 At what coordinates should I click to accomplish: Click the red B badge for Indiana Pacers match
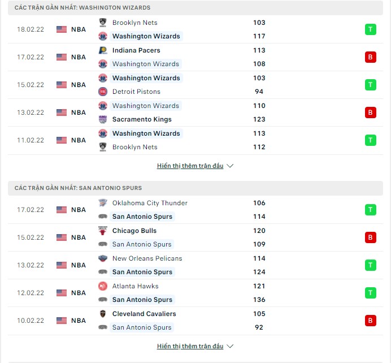click(370, 57)
